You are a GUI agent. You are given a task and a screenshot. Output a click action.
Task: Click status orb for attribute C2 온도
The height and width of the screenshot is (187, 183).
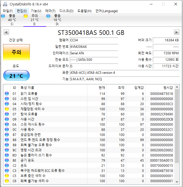pos(7,165)
